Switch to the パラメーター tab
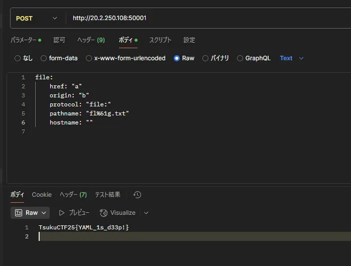Viewport: 351px width, 266px height. pos(25,40)
